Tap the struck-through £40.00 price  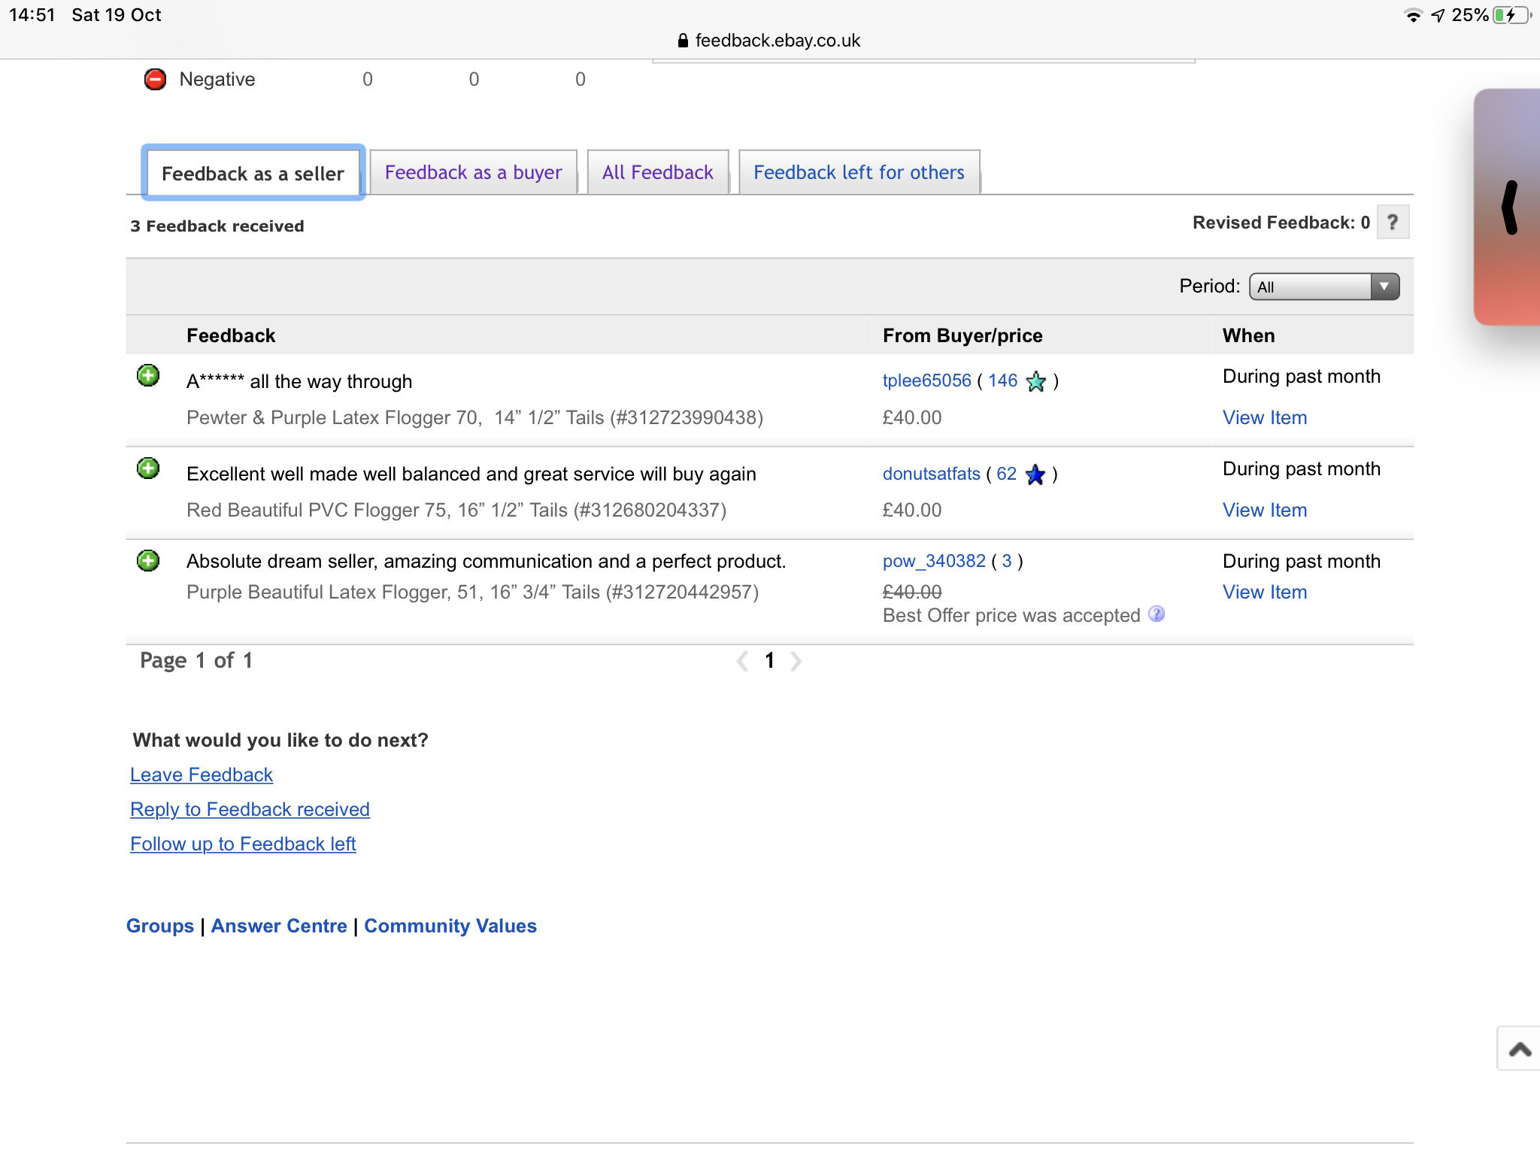[912, 592]
